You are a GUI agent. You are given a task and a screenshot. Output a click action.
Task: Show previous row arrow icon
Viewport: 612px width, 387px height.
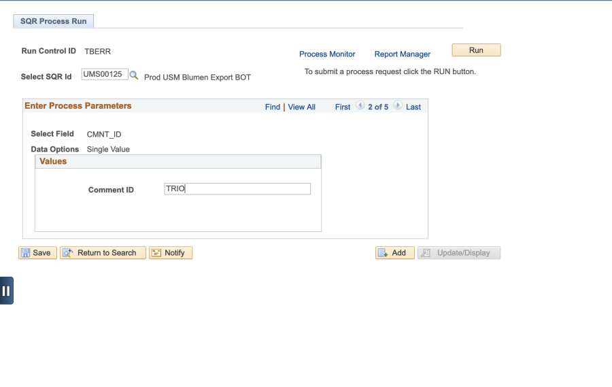pos(360,105)
